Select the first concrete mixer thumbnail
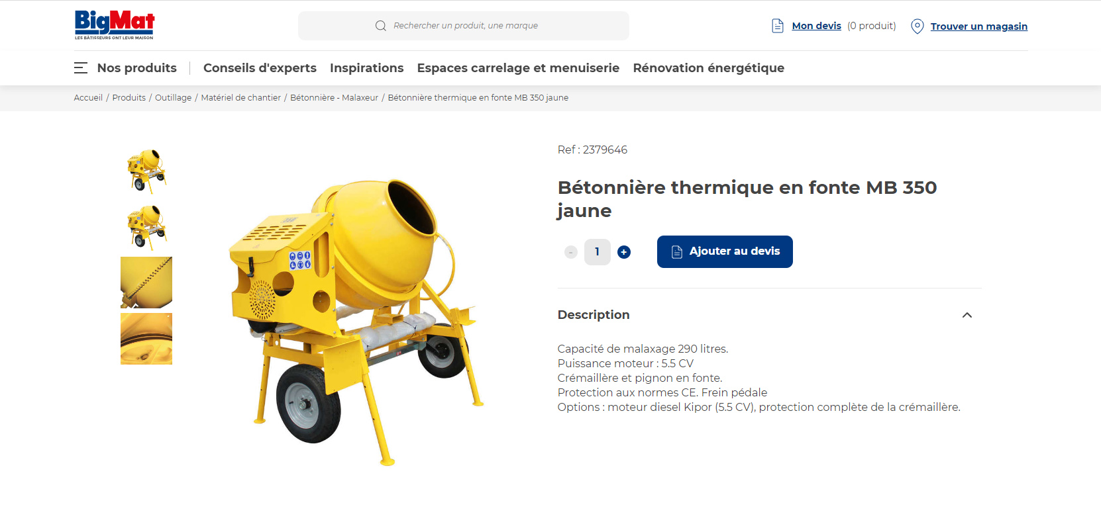The height and width of the screenshot is (530, 1101). 146,171
